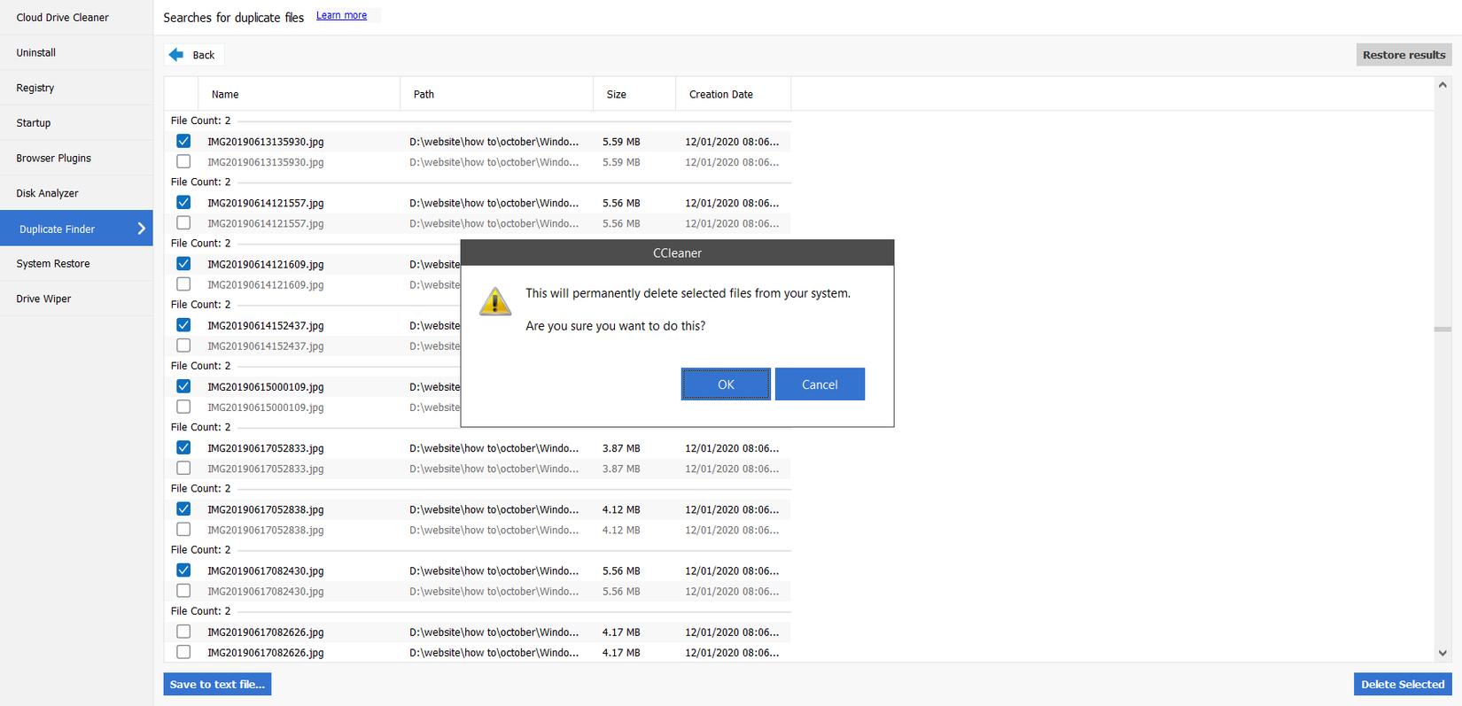The image size is (1462, 706).
Task: Open the Disk Analyzer tool
Action: 47,193
